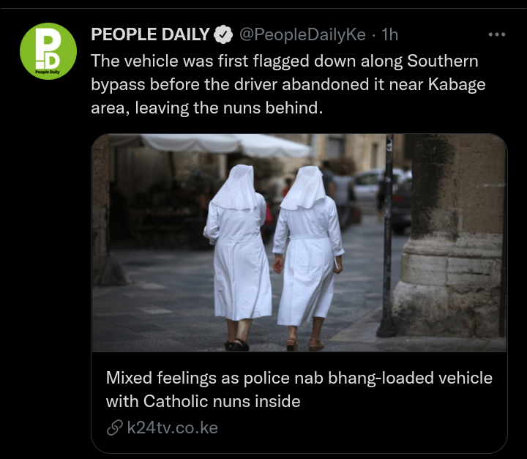Click 'with Catholic nuns inside' on the card
This screenshot has height=459, width=527.
point(203,401)
